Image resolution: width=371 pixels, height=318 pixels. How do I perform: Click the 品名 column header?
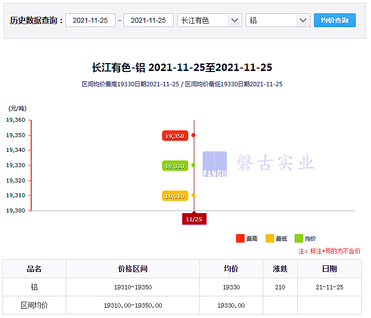coord(34,269)
